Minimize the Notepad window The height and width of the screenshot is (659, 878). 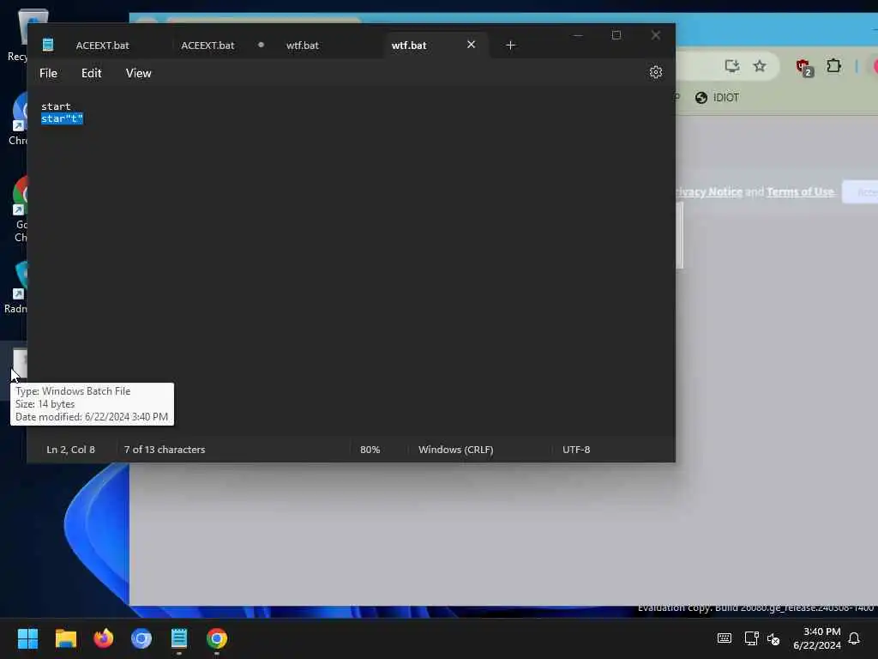[x=578, y=35]
